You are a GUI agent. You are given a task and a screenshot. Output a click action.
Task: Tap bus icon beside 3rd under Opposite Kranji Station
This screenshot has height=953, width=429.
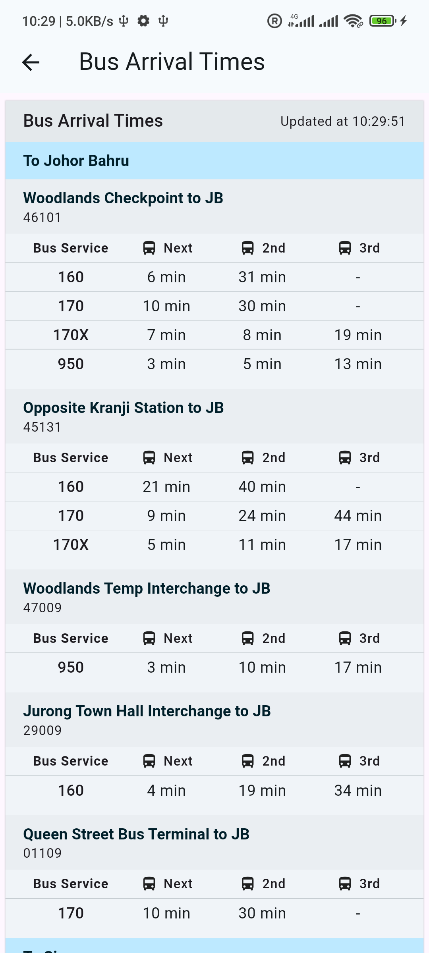coord(345,457)
